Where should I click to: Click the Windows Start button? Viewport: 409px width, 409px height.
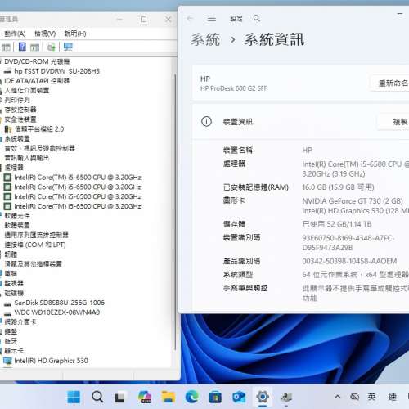coord(74,397)
